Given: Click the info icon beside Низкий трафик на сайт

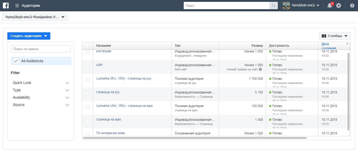Looking at the screenshot, I should [x=260, y=69].
